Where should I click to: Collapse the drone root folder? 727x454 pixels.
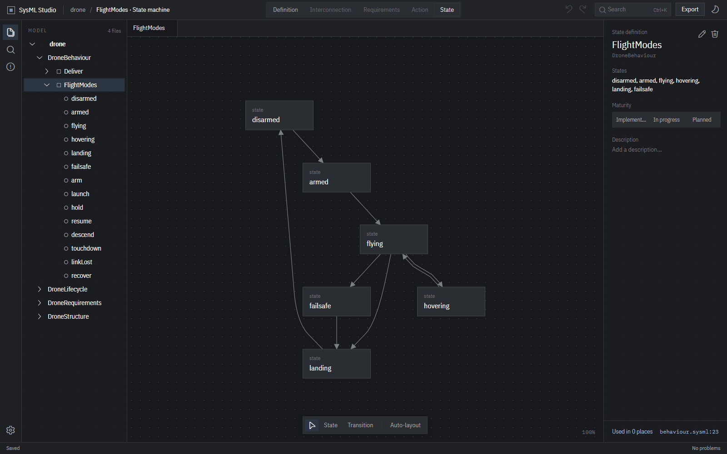[32, 44]
